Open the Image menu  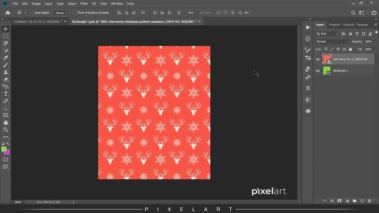36,4
